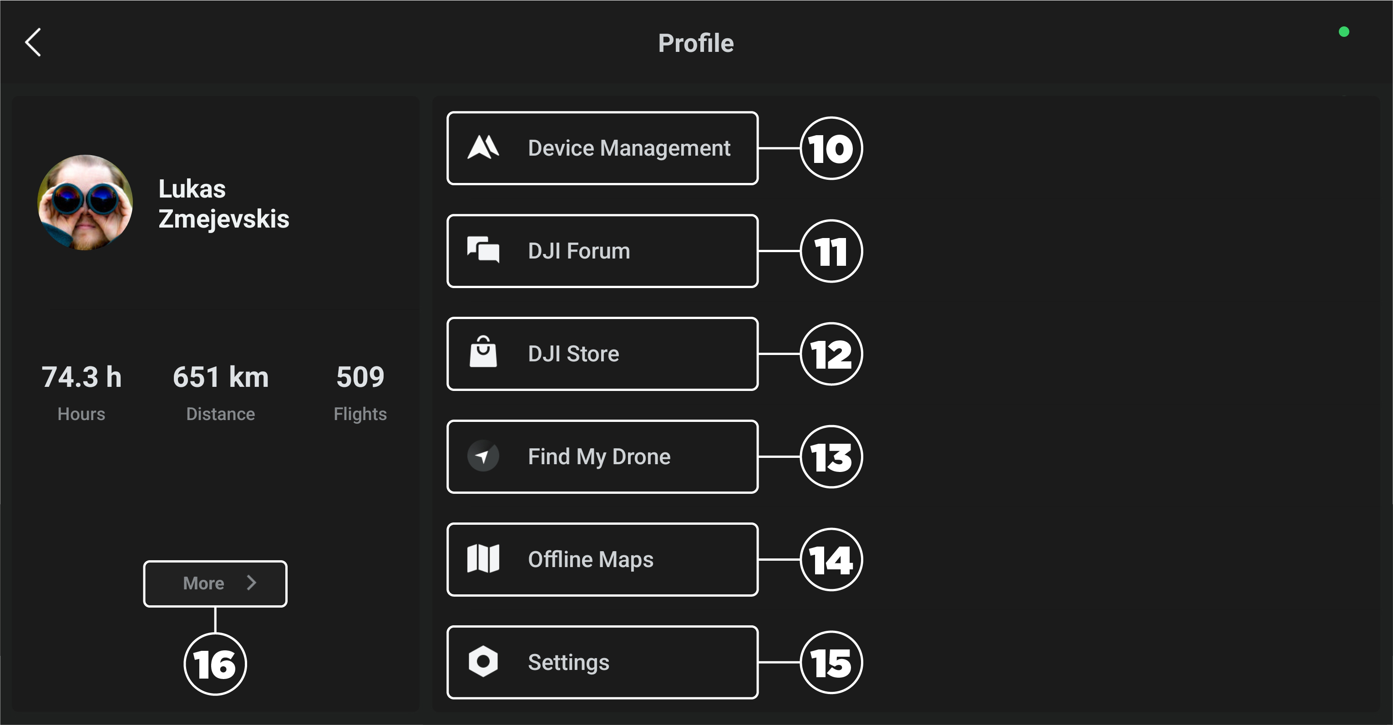Open the Offline Maps entry
This screenshot has width=1393, height=725.
[591, 559]
